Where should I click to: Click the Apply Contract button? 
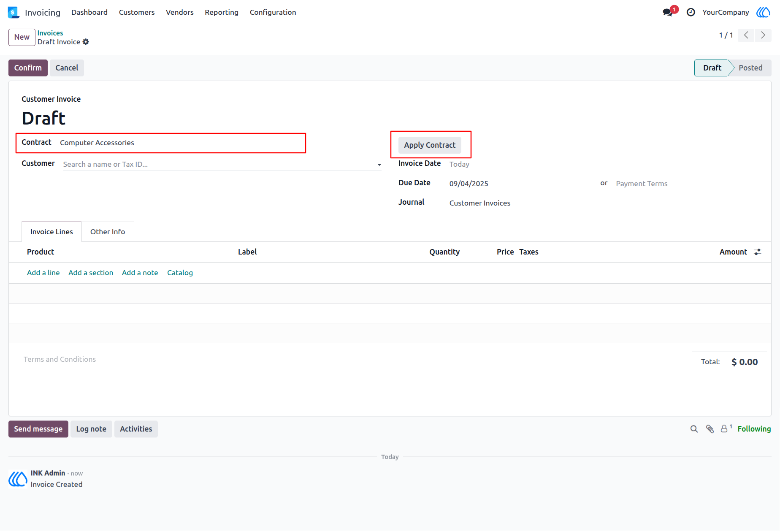coord(430,145)
